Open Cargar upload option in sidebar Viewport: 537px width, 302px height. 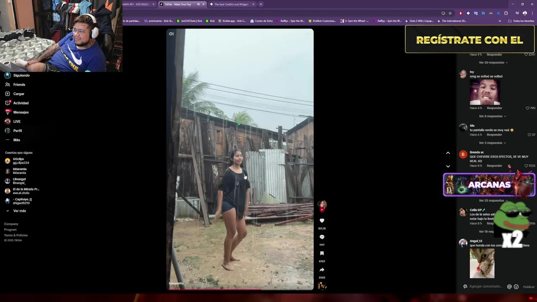point(15,94)
